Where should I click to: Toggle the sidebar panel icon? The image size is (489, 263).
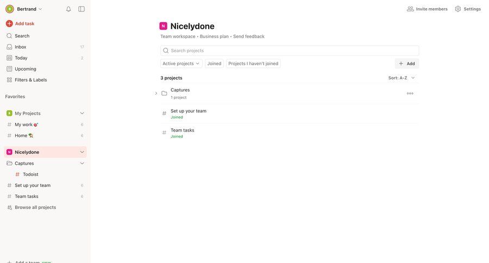(81, 9)
